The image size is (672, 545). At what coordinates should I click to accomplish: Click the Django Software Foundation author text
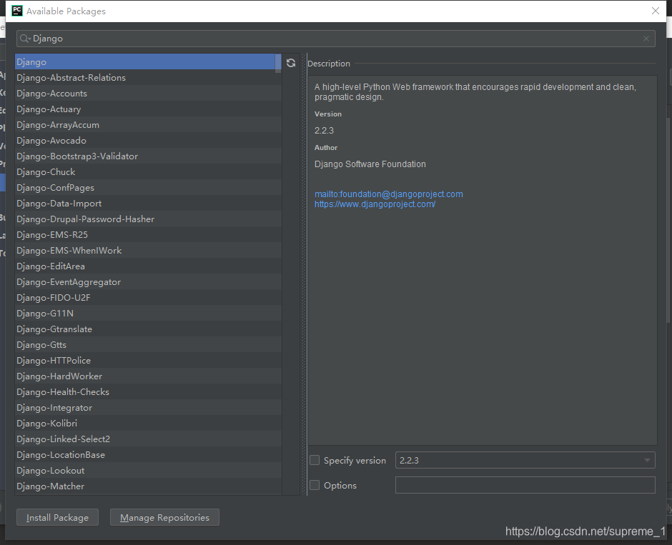click(x=370, y=164)
